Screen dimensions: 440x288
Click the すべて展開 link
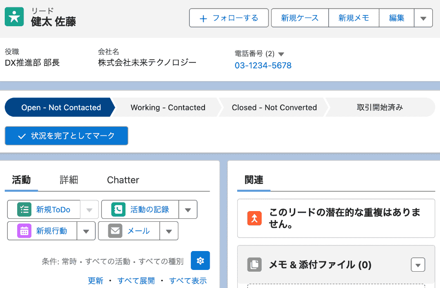[136, 281]
